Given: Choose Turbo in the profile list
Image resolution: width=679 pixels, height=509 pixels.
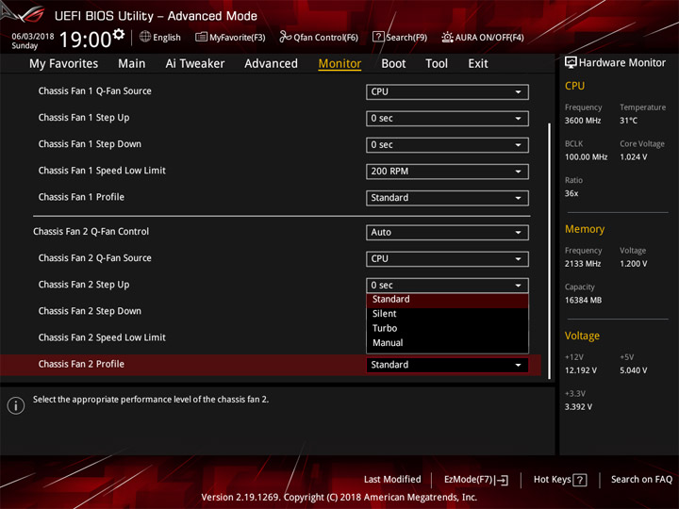Looking at the screenshot, I should pyautogui.click(x=447, y=329).
